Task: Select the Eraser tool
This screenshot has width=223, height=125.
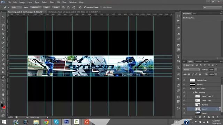Action: (x=3, y=60)
